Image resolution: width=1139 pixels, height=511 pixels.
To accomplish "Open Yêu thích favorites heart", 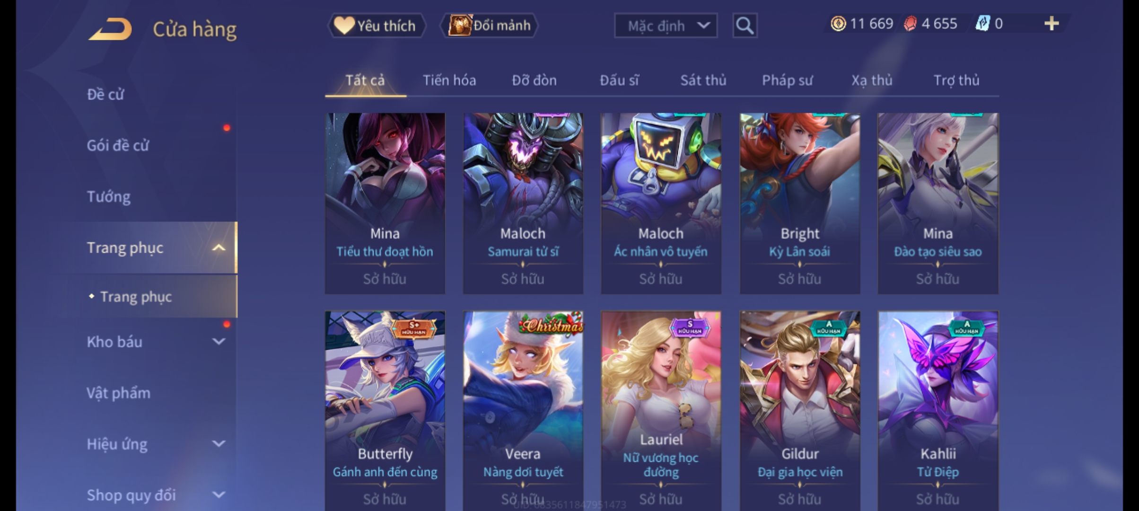I will coord(376,25).
